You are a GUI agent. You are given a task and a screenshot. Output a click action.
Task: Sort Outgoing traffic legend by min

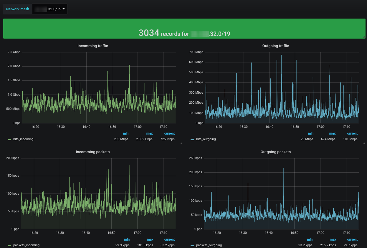click(x=310, y=134)
